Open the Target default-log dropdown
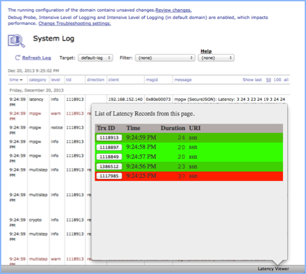Viewport: 306px width, 274px height. coord(95,58)
